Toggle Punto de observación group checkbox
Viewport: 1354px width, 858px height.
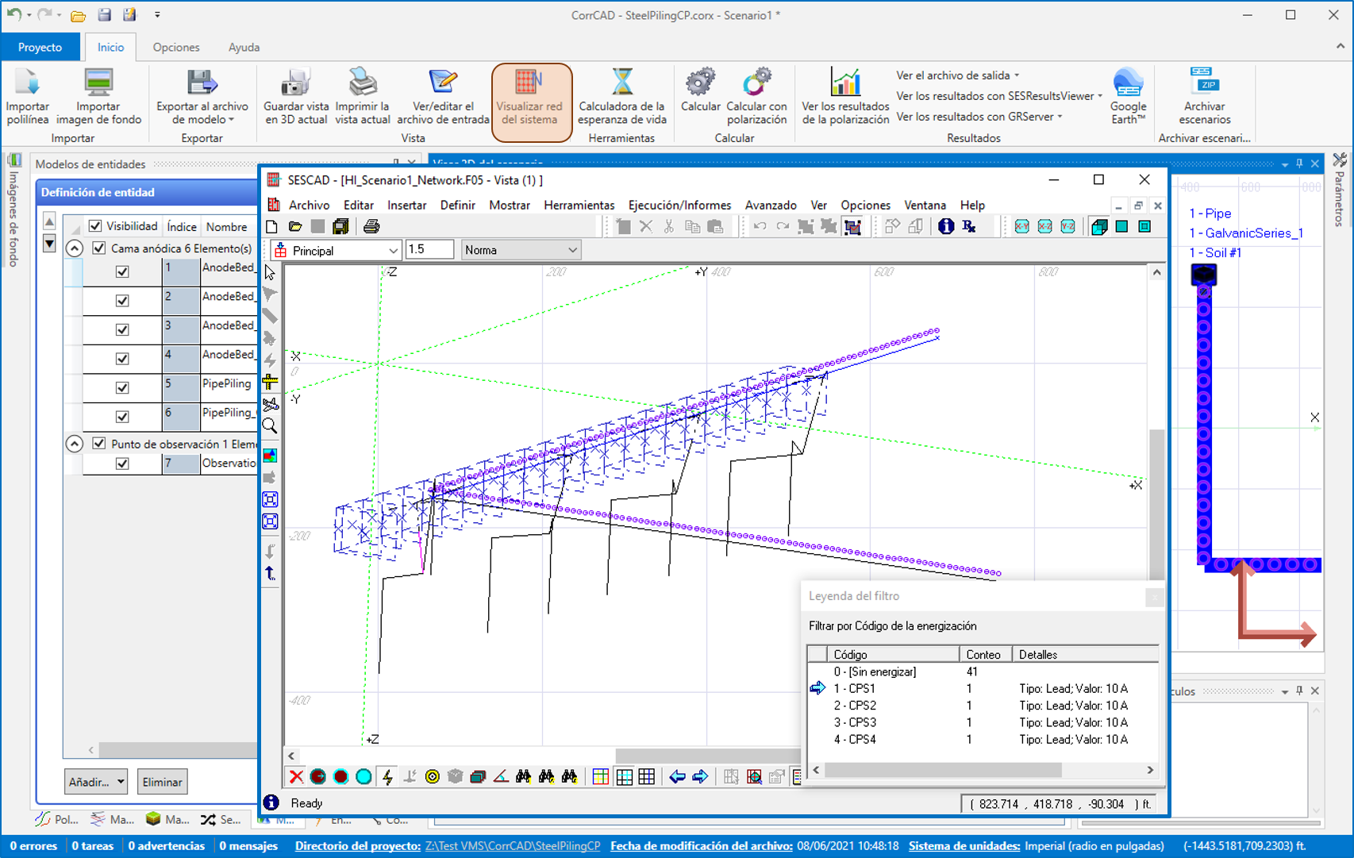(99, 444)
